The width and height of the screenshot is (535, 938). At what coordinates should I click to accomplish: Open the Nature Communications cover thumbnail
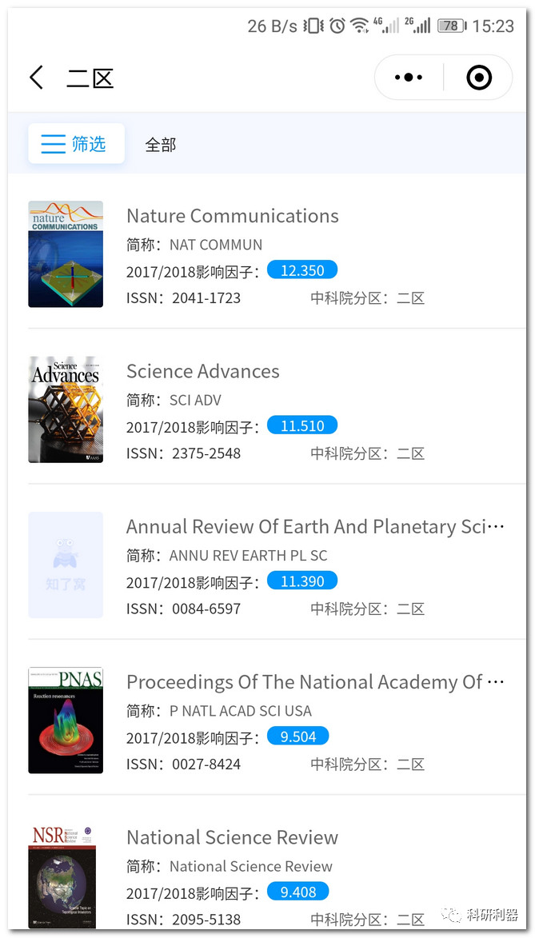(x=66, y=254)
